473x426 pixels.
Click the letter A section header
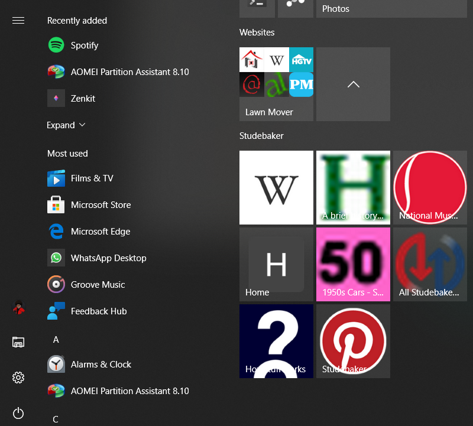click(56, 340)
